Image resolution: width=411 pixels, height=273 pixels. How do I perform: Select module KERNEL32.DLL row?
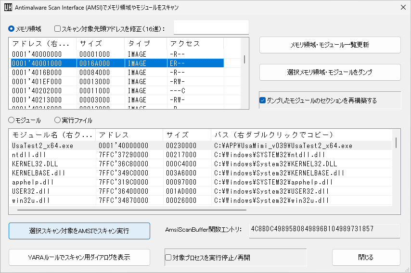point(201,164)
